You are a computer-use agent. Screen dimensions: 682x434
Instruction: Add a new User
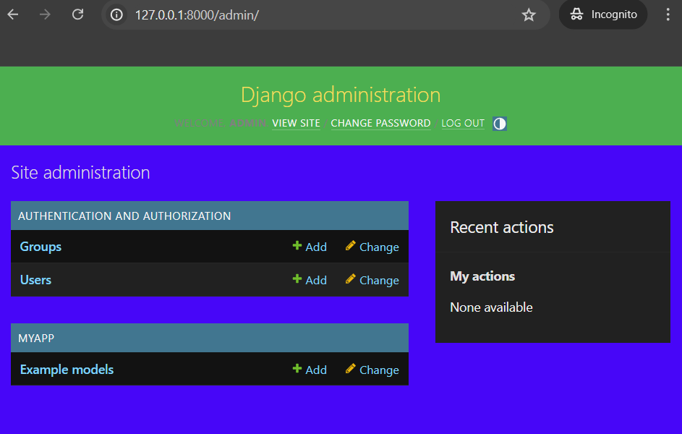316,281
